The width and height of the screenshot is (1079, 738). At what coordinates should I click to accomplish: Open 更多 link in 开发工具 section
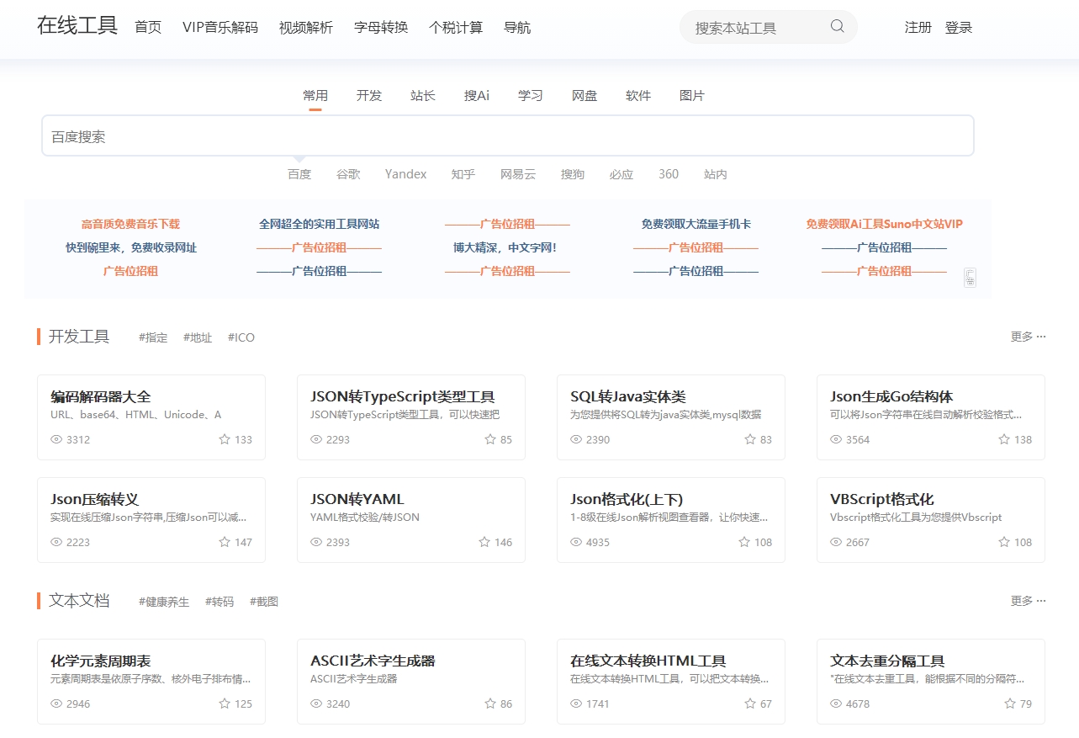pos(1028,337)
